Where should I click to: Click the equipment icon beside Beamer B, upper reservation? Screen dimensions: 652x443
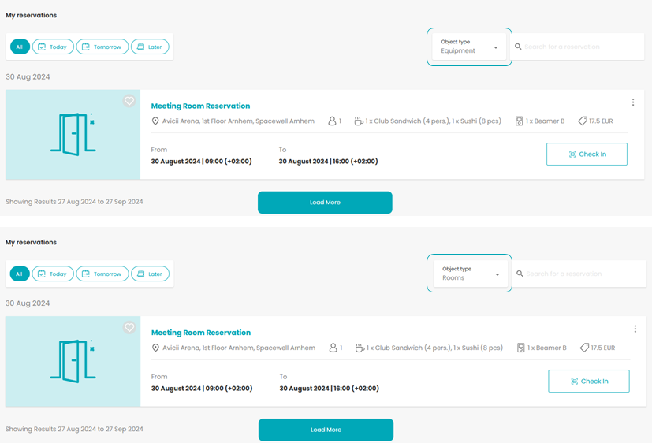tap(519, 121)
